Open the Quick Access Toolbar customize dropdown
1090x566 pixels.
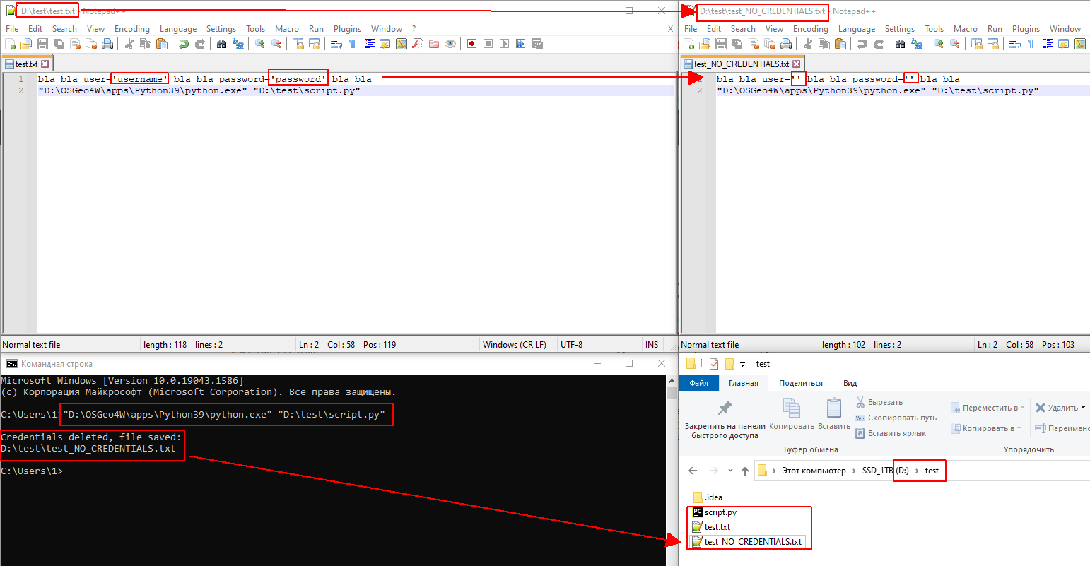click(742, 364)
